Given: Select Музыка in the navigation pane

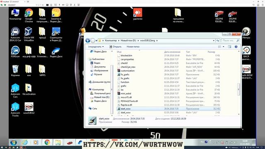Looking at the screenshot, I should pyautogui.click(x=96, y=74).
